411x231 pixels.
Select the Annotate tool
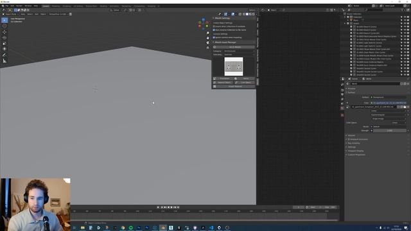(x=4, y=55)
